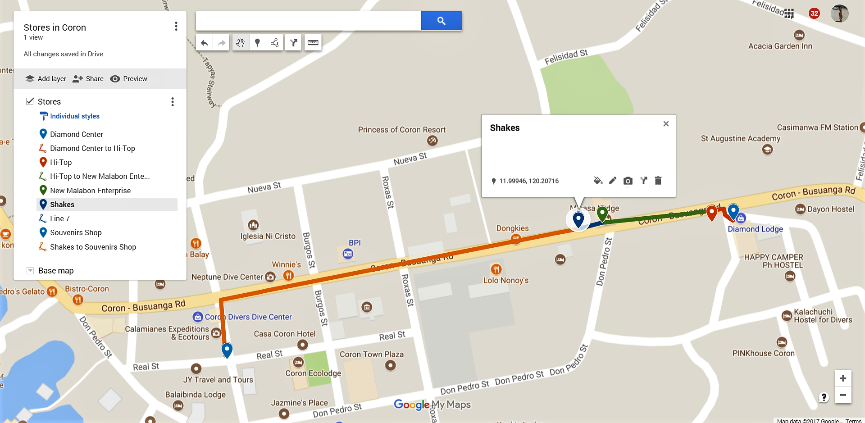Select the draw a line tool
This screenshot has height=423, width=865.
pos(274,43)
